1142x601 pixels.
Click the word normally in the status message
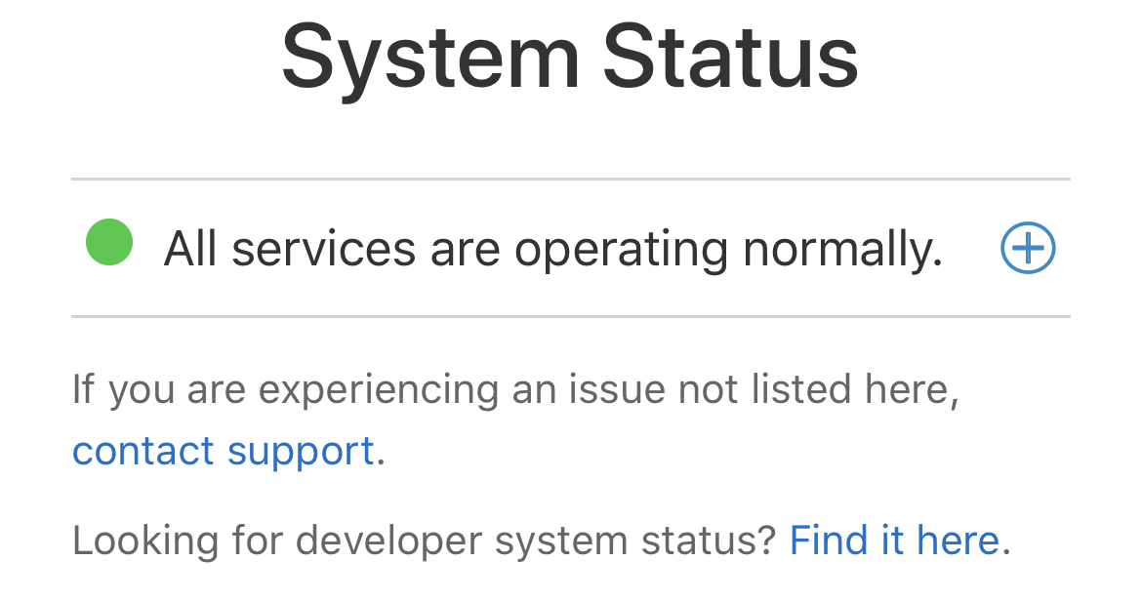(842, 250)
